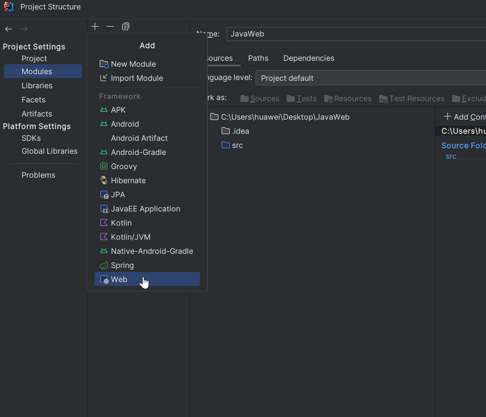Click Add Content Root button
The width and height of the screenshot is (486, 417).
[x=465, y=117]
